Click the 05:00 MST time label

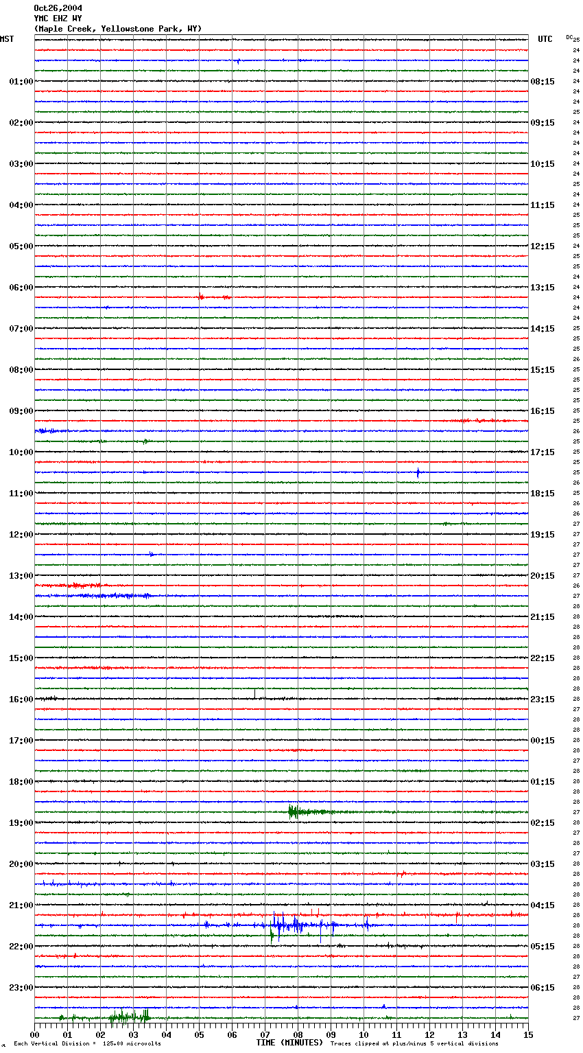(21, 246)
